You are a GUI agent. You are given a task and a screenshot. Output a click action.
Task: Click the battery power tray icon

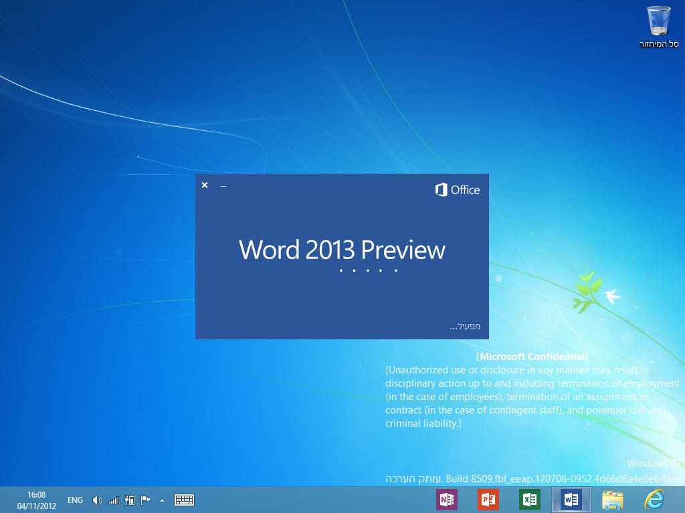(130, 500)
